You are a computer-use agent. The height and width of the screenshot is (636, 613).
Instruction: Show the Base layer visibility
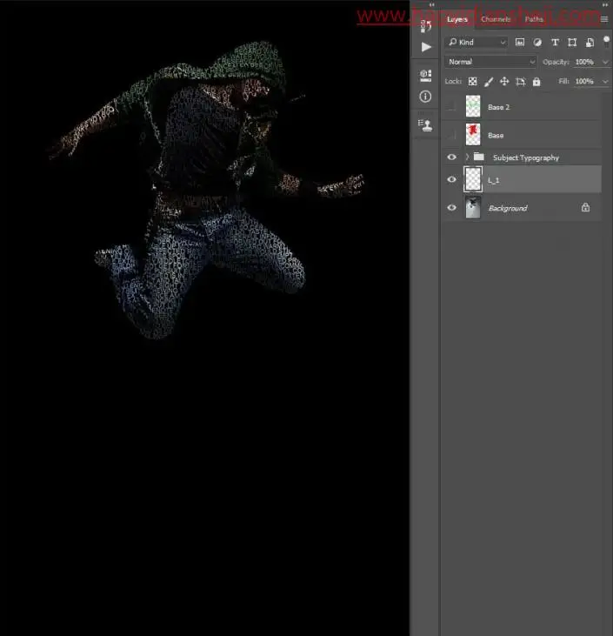(451, 135)
